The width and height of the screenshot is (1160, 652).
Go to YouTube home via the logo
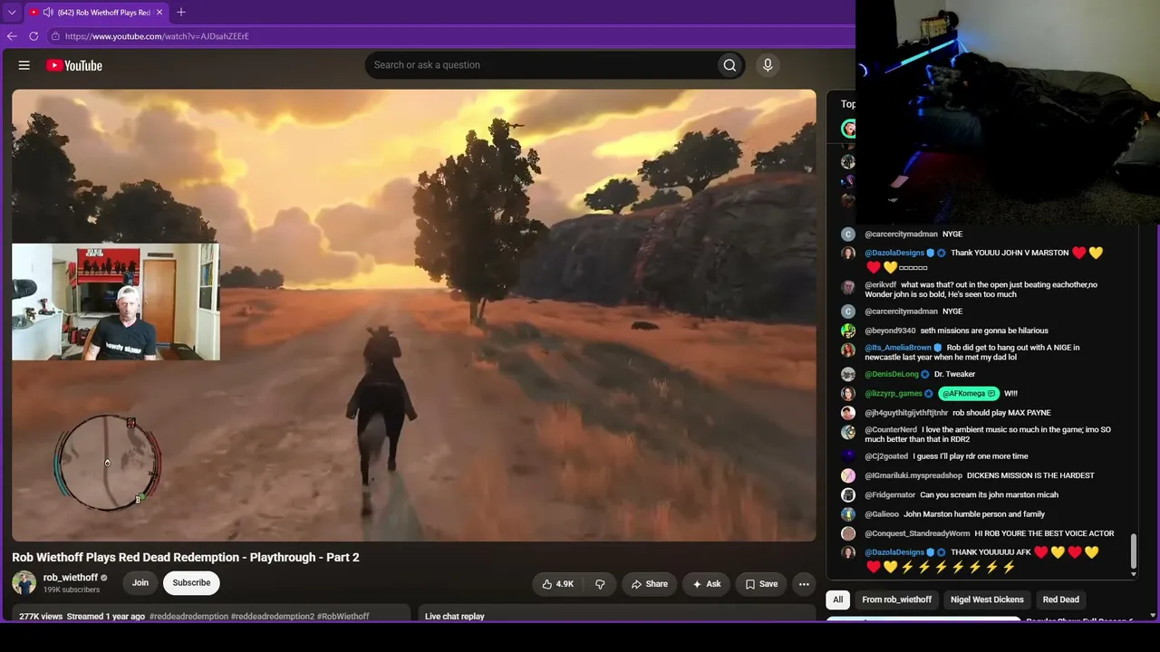point(74,65)
